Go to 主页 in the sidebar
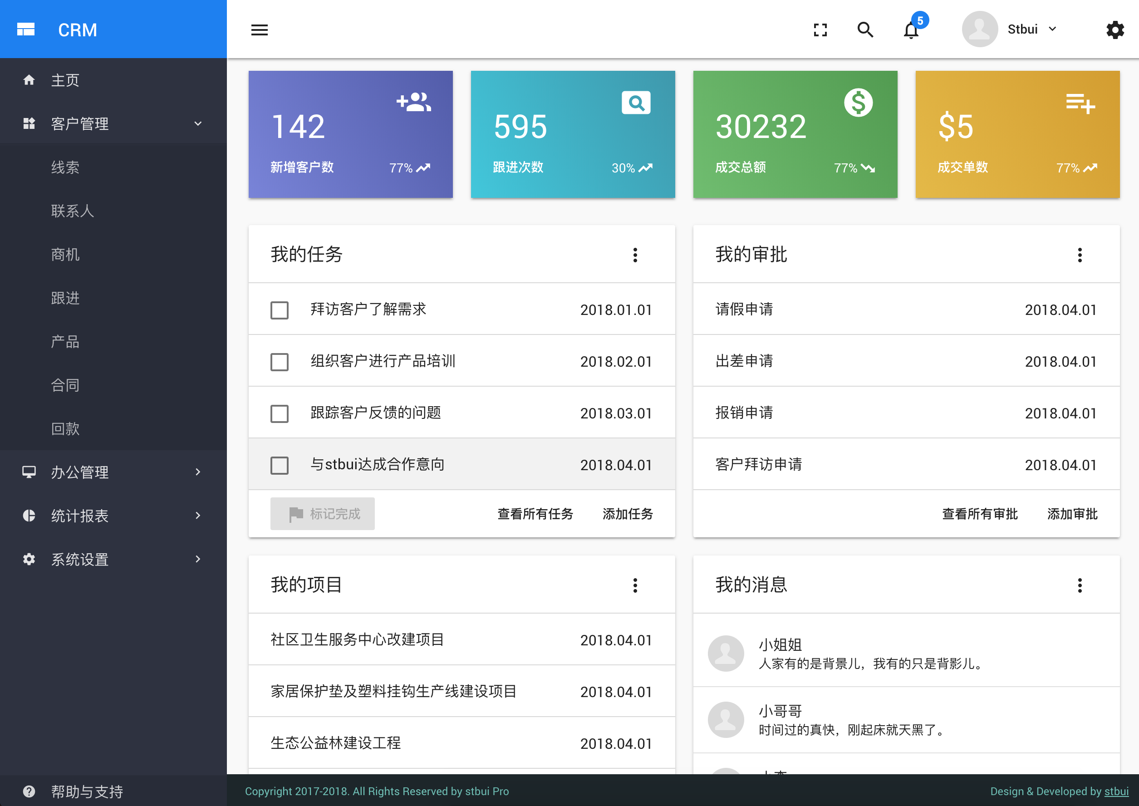 65,80
